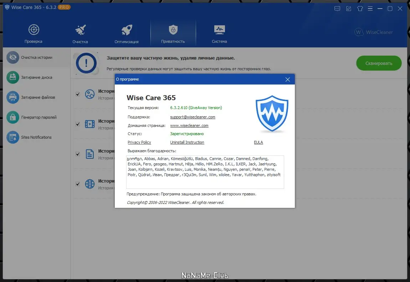This screenshot has width=410, height=282.
Task: Click the Copyright 2006-2022 WiseCleaner text
Action: pos(175,202)
